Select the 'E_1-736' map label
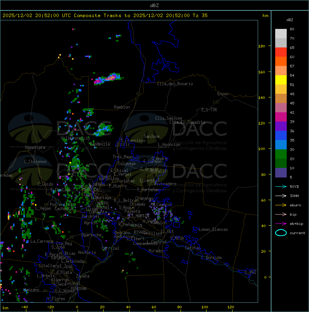The height and width of the screenshot is (312, 309). [209, 110]
